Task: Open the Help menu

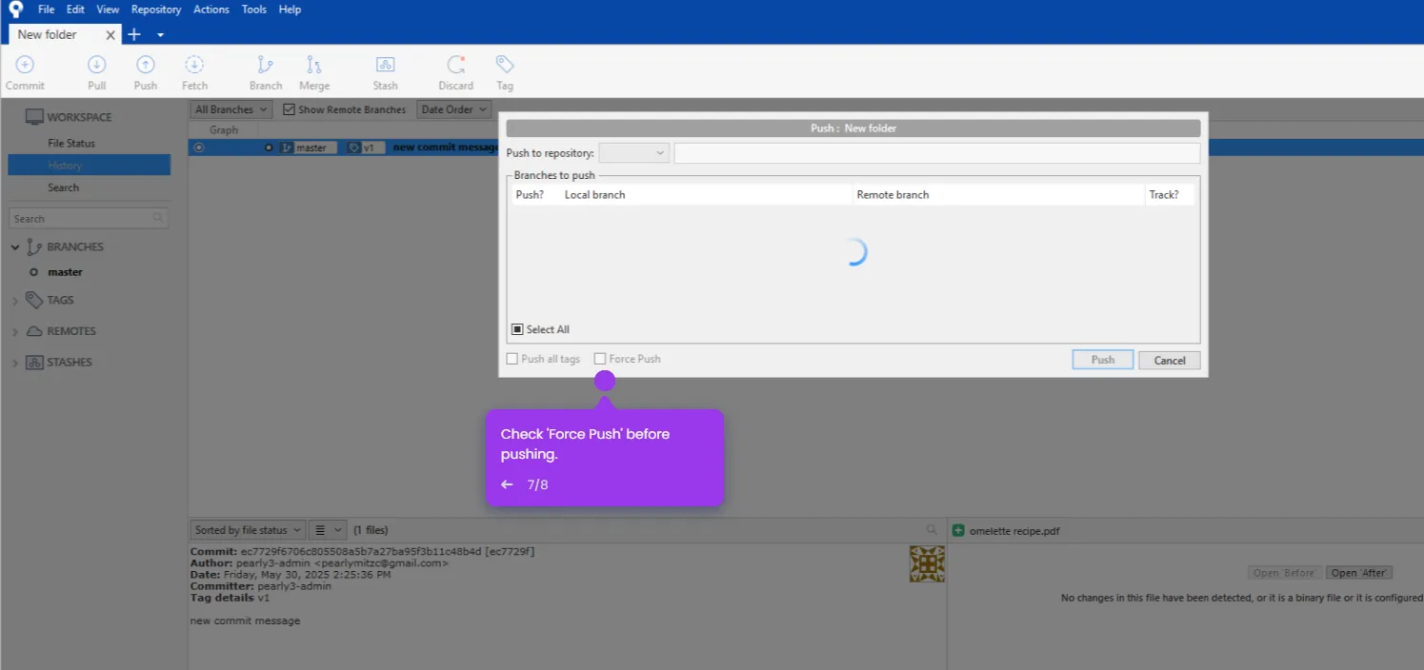Action: coord(290,10)
